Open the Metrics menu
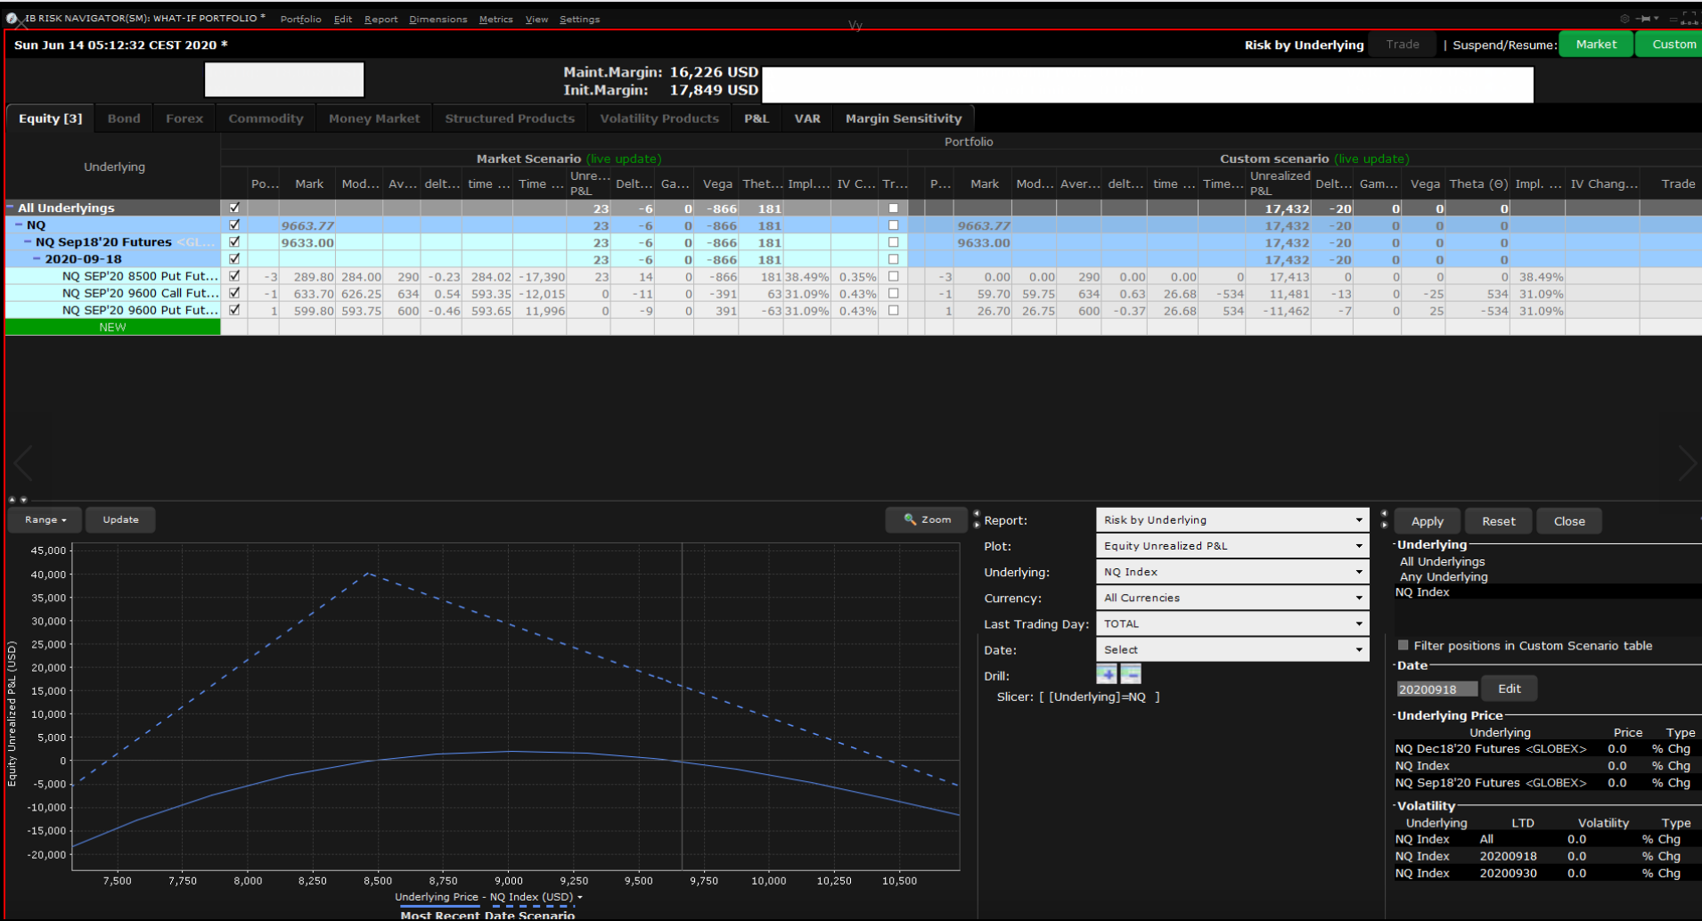The height and width of the screenshot is (921, 1702). 495,19
